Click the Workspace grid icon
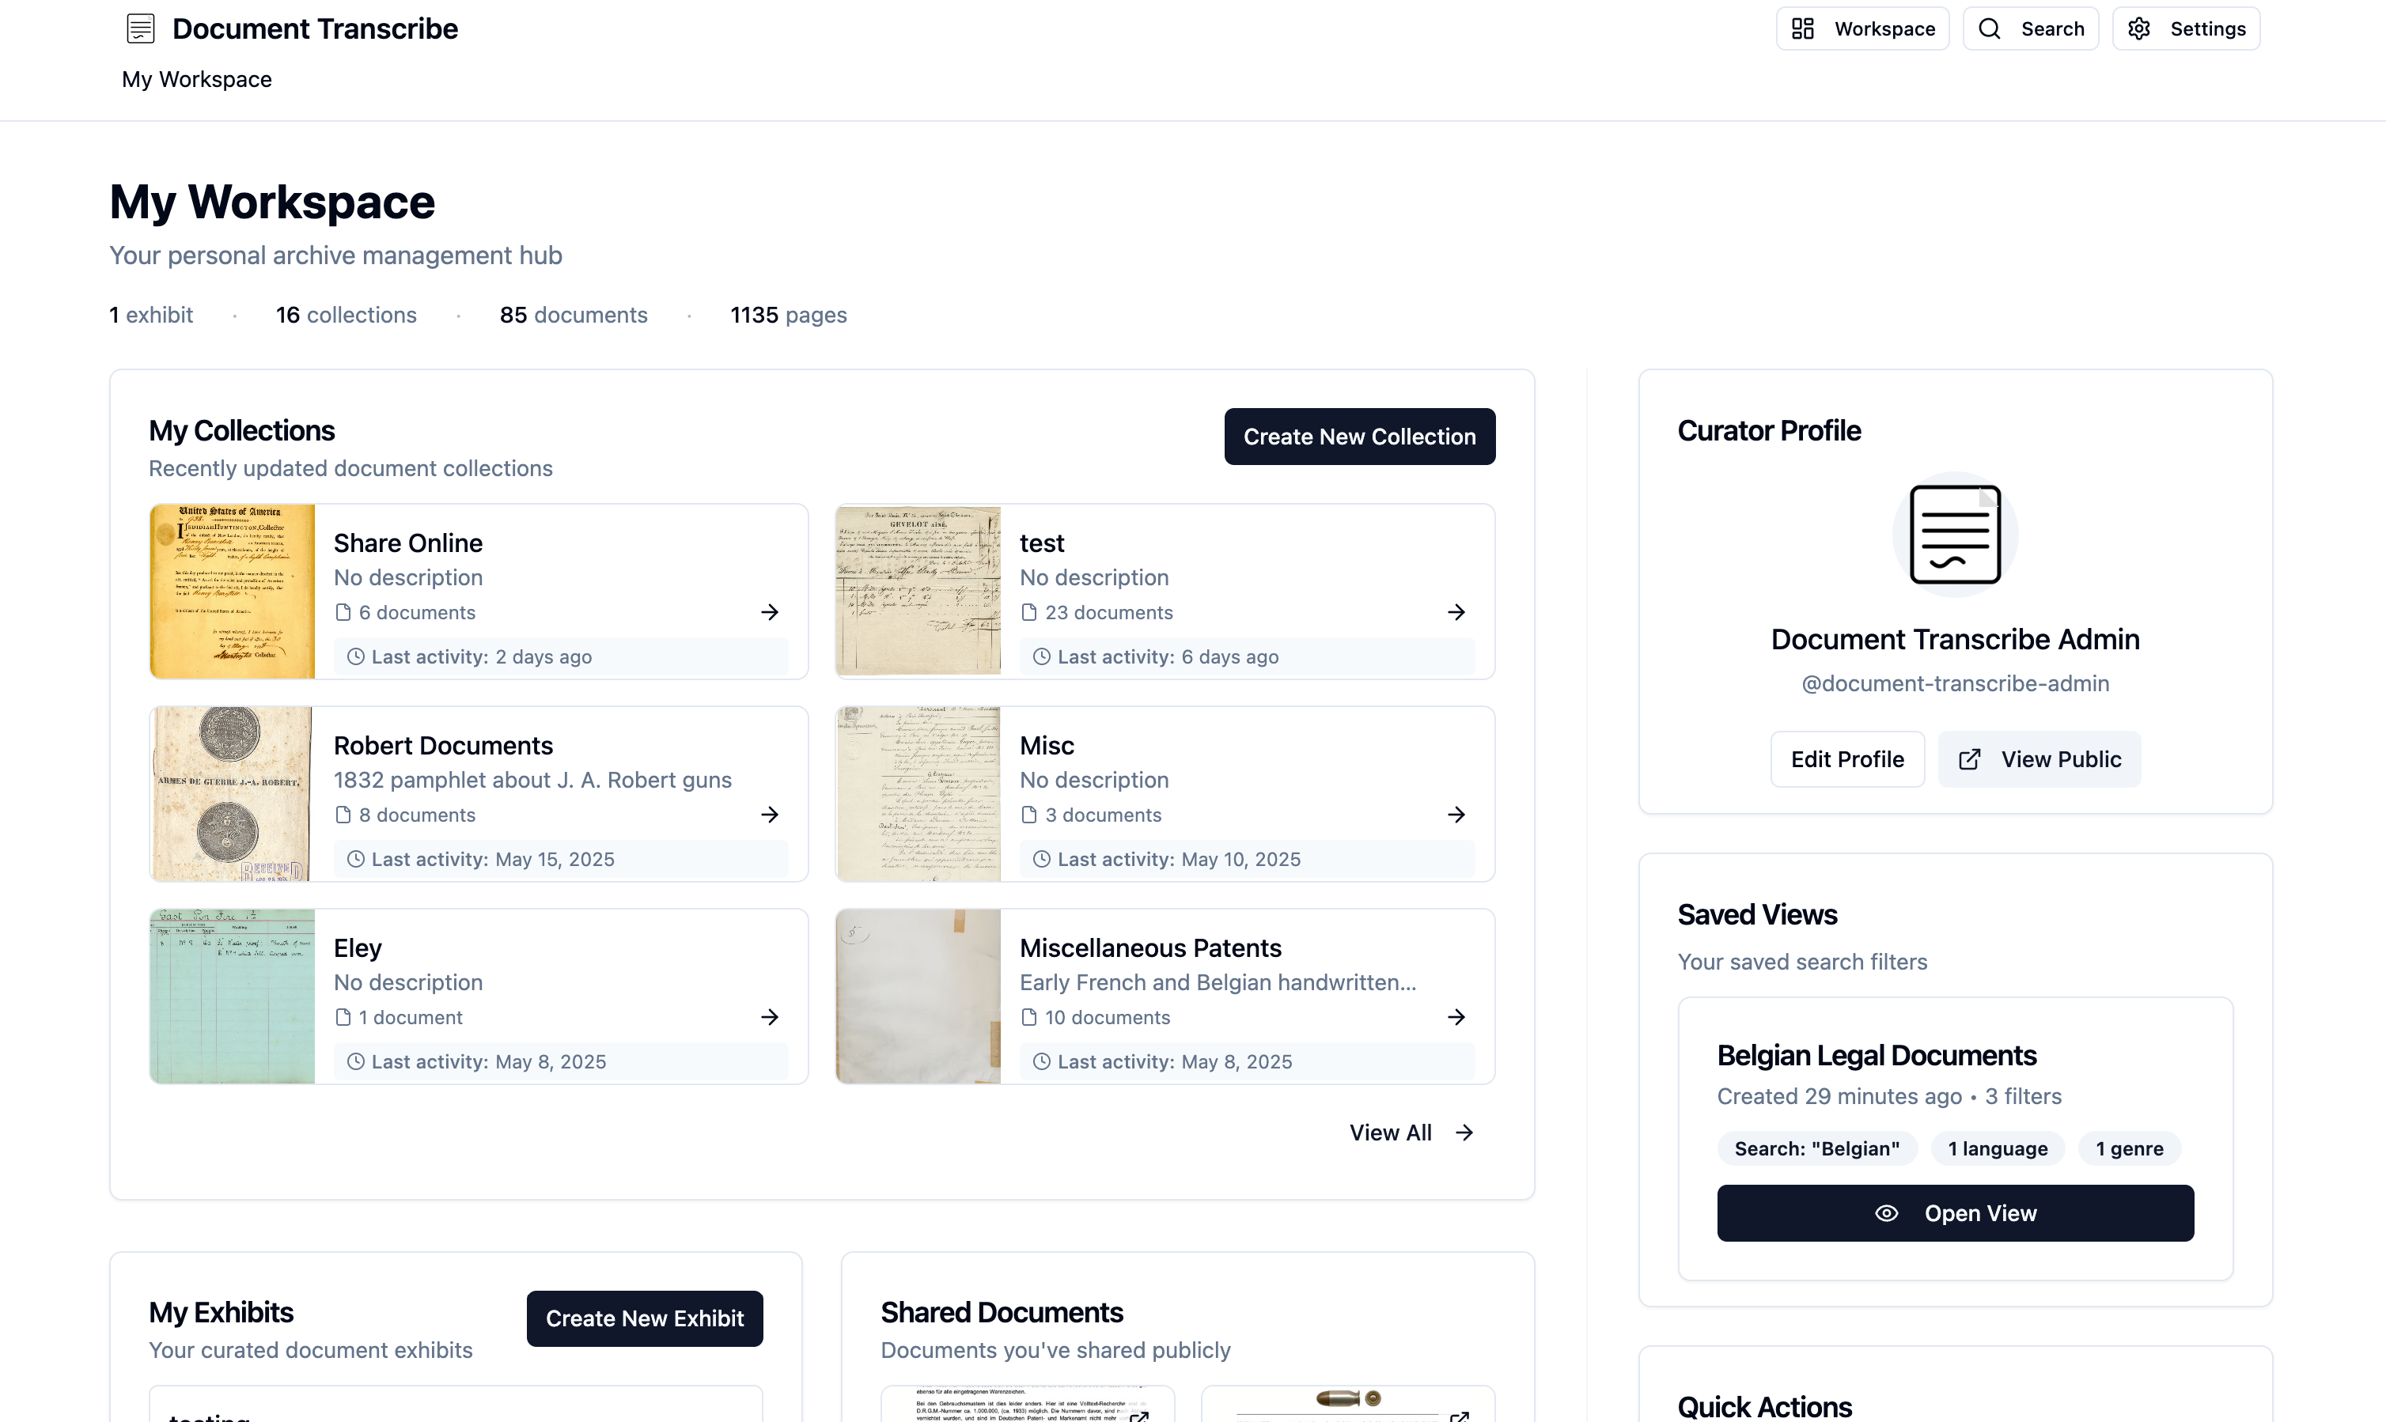This screenshot has height=1422, width=2386. 1802,28
